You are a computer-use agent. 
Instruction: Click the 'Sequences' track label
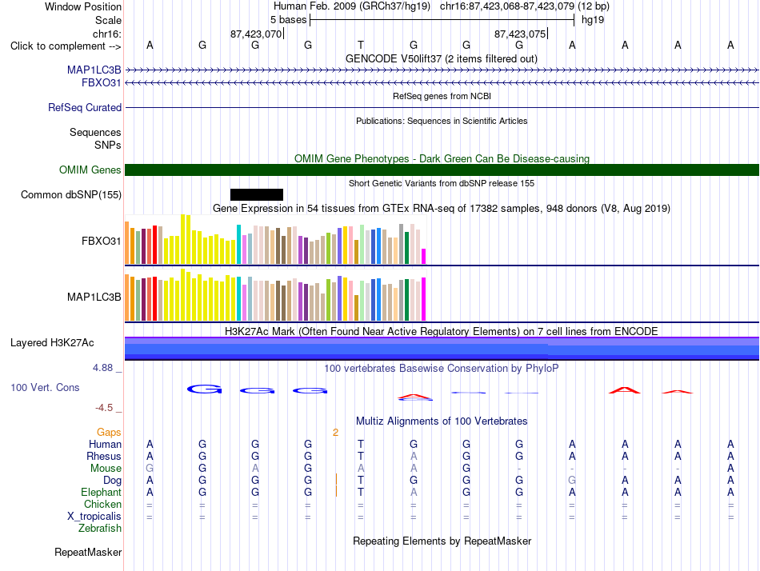coord(95,132)
